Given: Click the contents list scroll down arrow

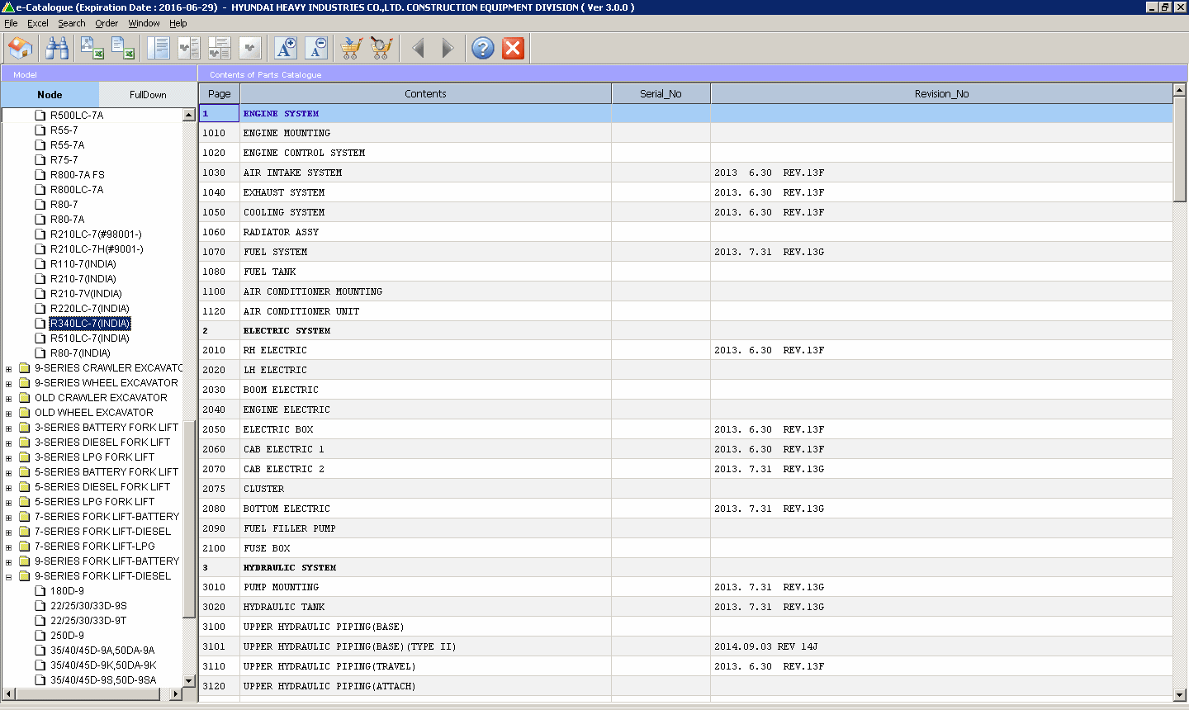Looking at the screenshot, I should point(1180,695).
